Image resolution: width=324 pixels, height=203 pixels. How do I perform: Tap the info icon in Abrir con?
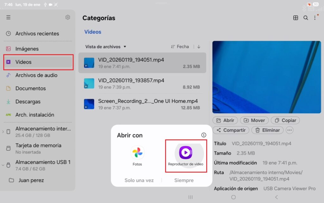tap(203, 135)
